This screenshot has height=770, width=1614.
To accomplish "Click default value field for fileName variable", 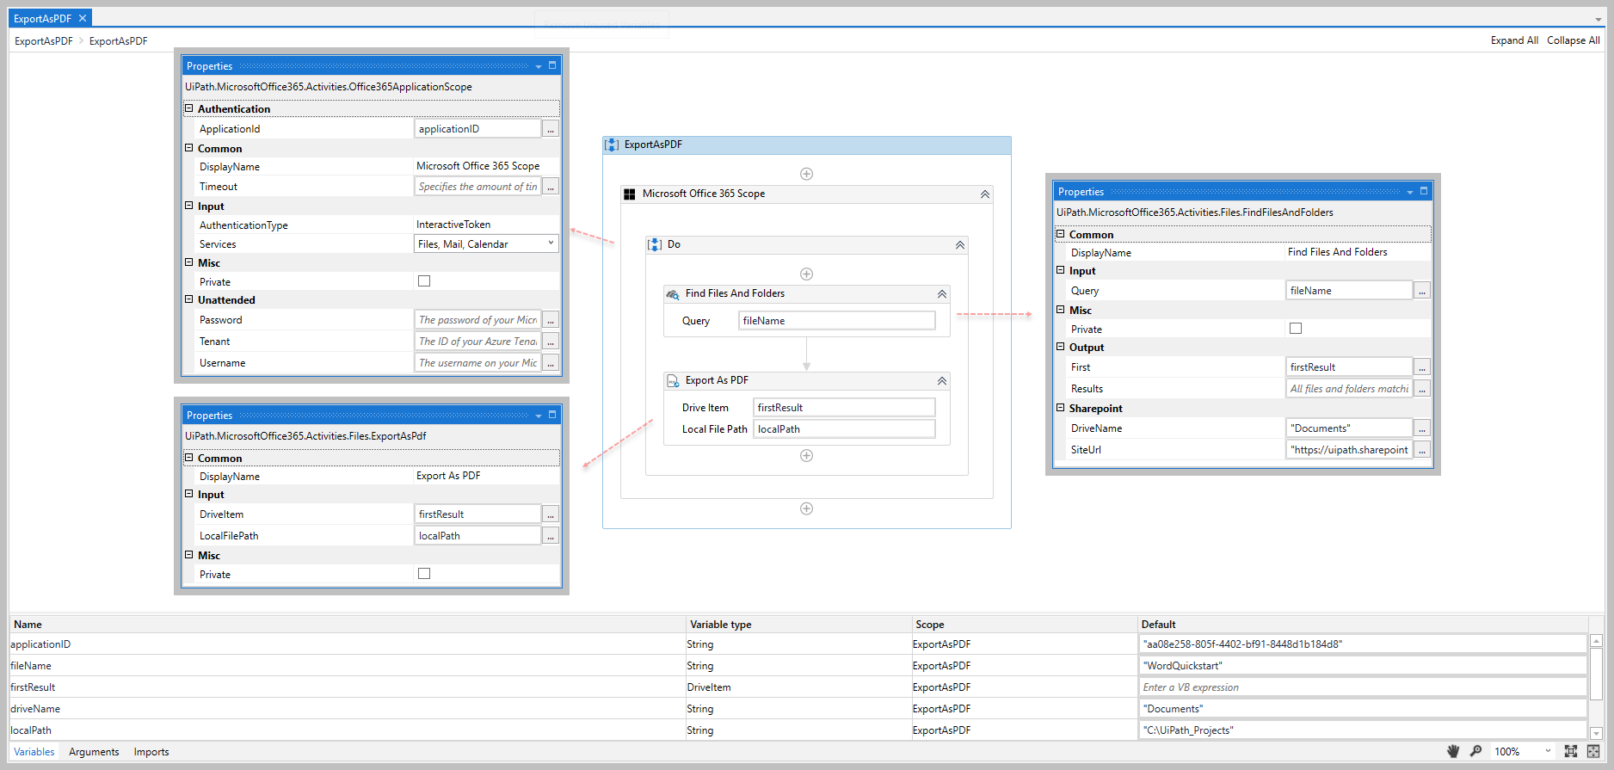I will point(1363,666).
